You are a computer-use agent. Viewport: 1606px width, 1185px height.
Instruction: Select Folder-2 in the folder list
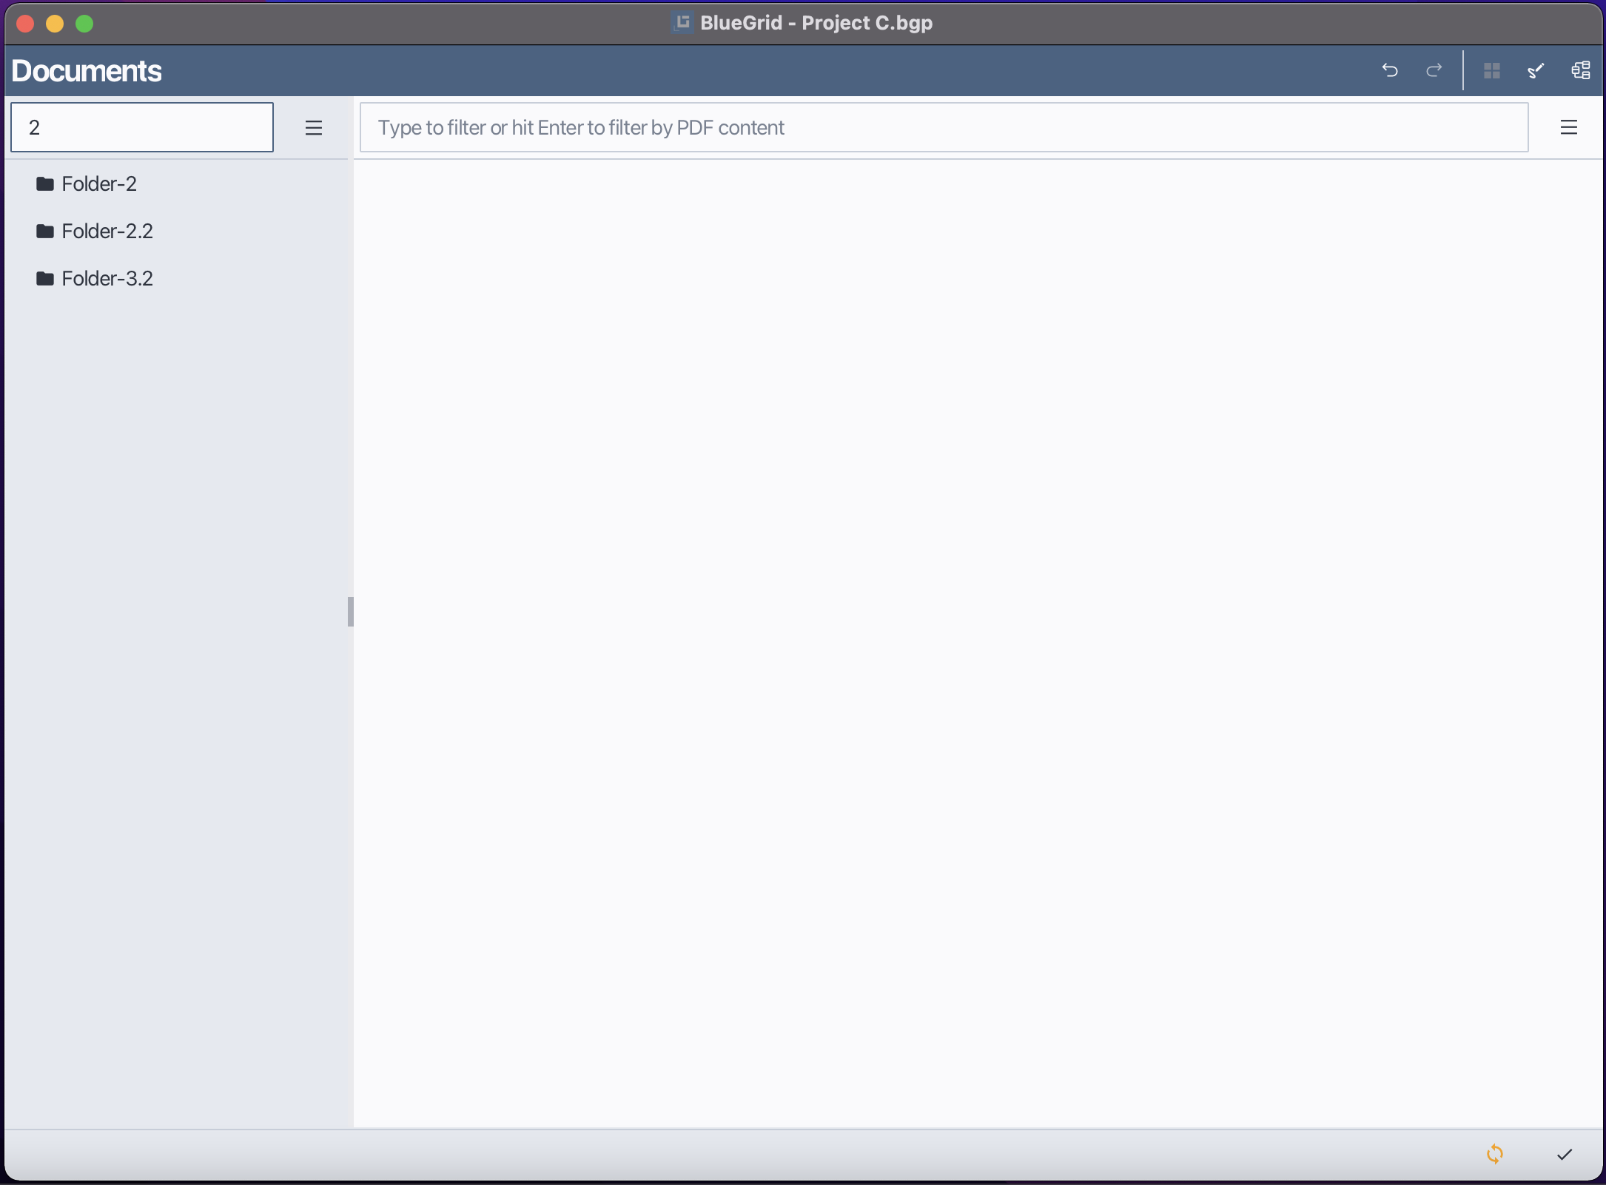tap(99, 183)
